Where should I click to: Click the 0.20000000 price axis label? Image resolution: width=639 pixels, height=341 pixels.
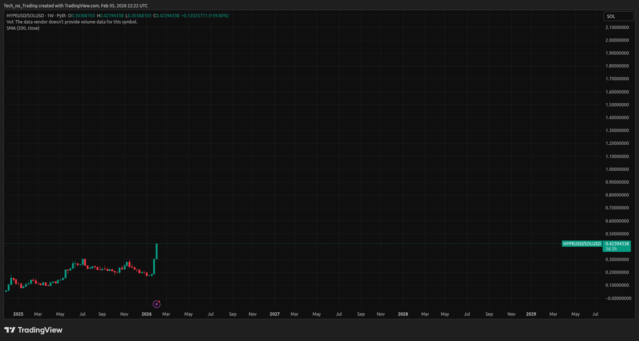618,272
